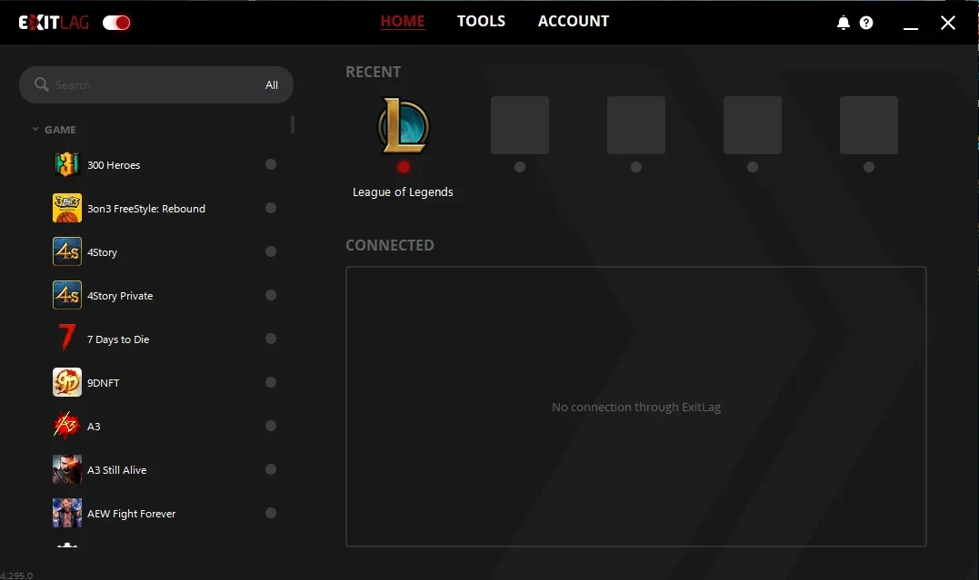Click the AEW Fight Forever name
Image resolution: width=979 pixels, height=580 pixels.
click(x=131, y=514)
